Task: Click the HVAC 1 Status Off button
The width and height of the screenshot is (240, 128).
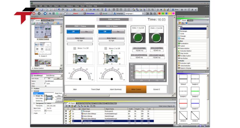Action: (x=73, y=32)
